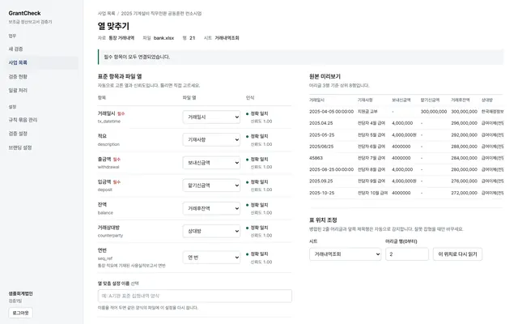Screen dimensions: 518x324
Task: Click the counterparty field label
Action: coord(110,236)
